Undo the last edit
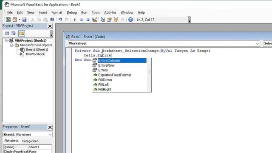This screenshot has width=272, height=153. click(x=60, y=20)
